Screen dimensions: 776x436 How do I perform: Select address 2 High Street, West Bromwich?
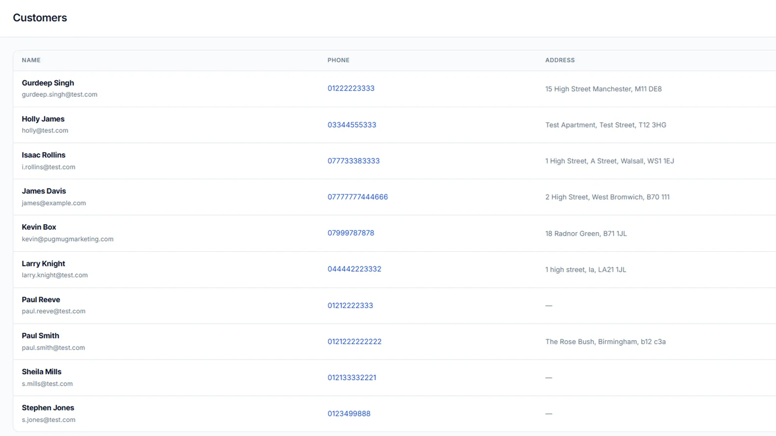tap(607, 197)
